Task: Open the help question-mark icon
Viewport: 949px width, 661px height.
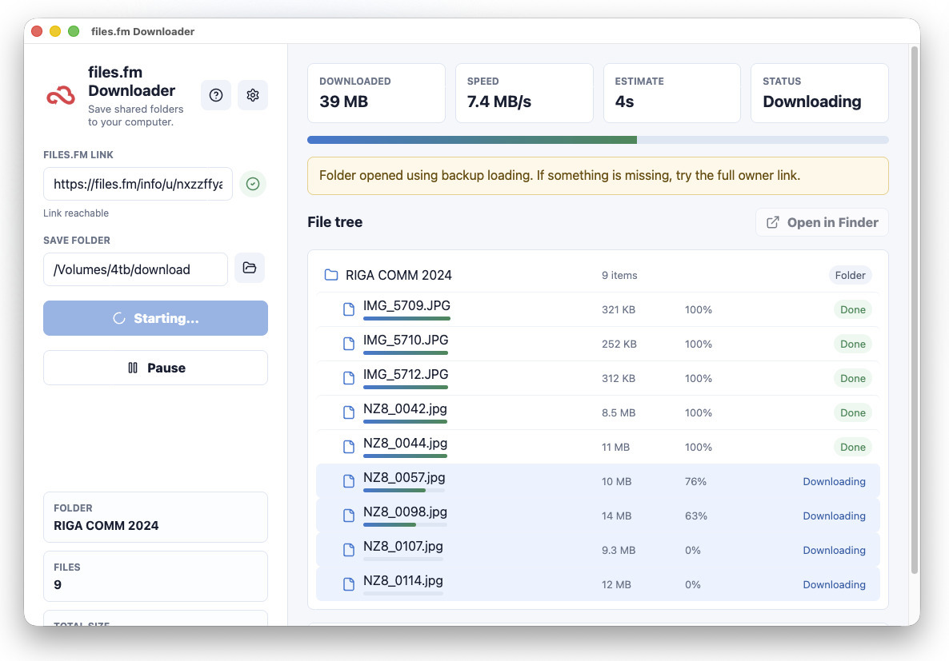Action: click(216, 95)
